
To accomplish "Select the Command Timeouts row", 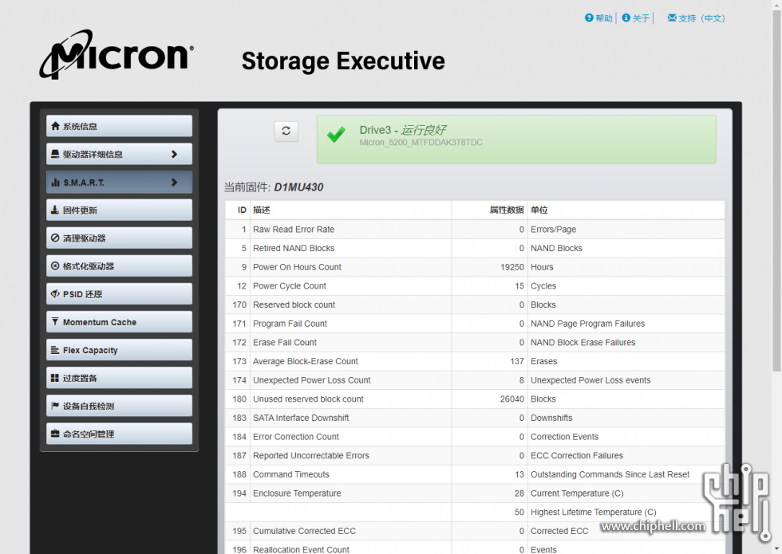I will 475,474.
